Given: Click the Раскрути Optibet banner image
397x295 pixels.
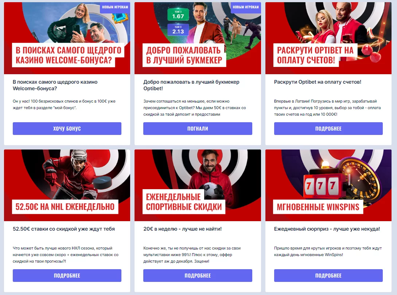Looking at the screenshot, I should pyautogui.click(x=328, y=38).
